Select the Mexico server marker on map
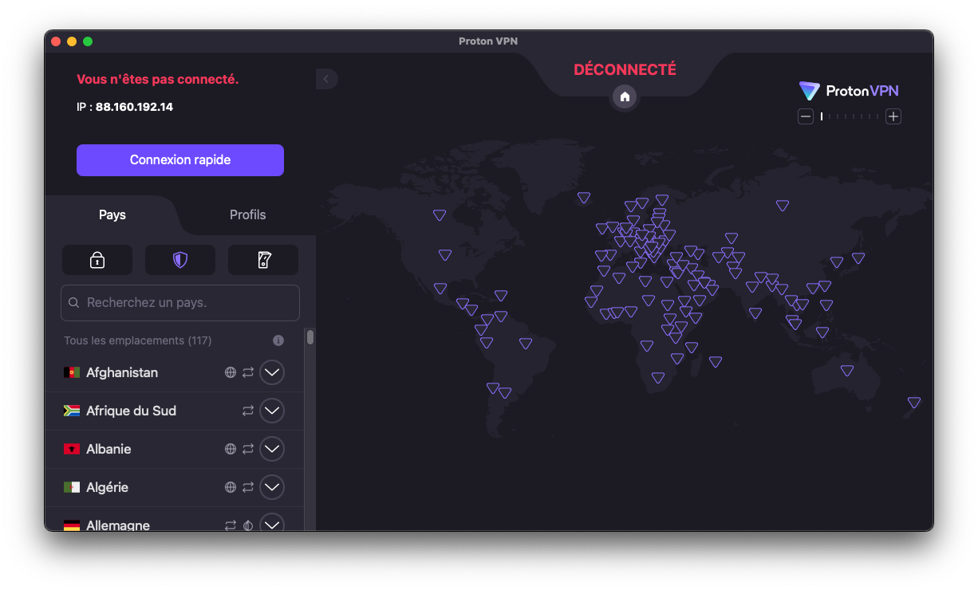This screenshot has height=590, width=978. 440,289
